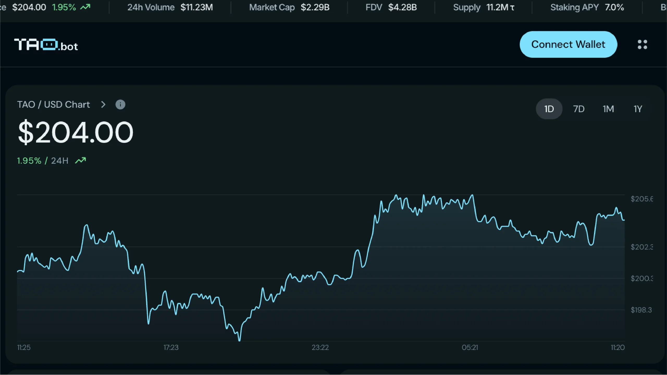Click the ticker trend arrow next to 1.95%
Screen dimensions: 667x375
(85, 7)
